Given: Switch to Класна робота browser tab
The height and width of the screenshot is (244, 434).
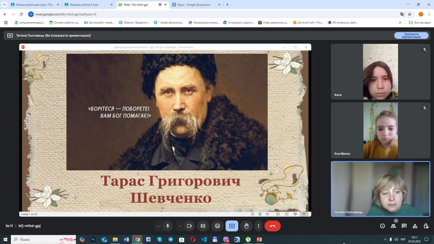Looking at the screenshot, I should pyautogui.click(x=35, y=5).
